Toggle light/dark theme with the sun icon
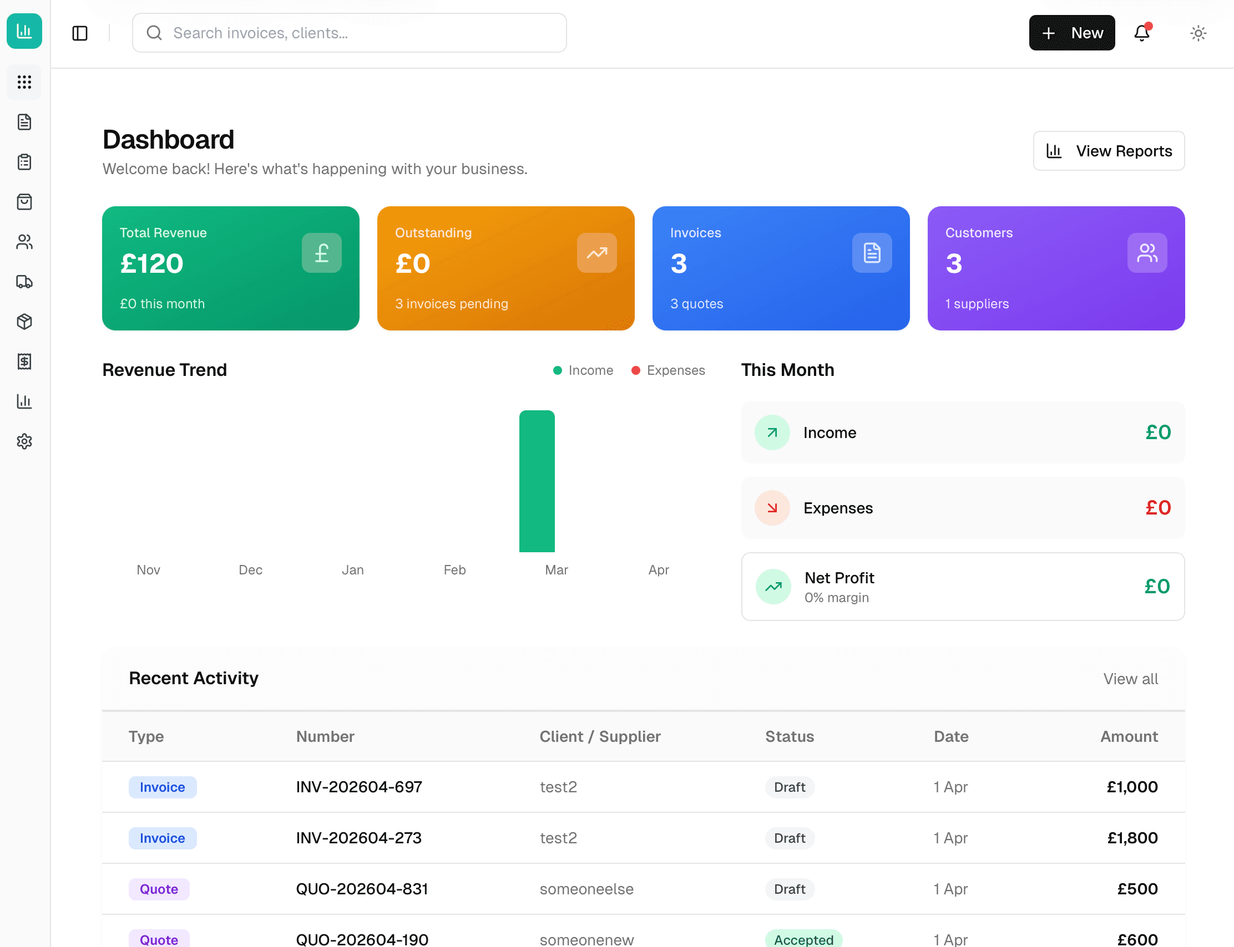Image resolution: width=1234 pixels, height=947 pixels. pos(1198,33)
